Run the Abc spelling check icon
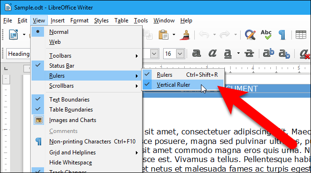Image resolution: width=311 pixels, height=173 pixels. click(266, 35)
